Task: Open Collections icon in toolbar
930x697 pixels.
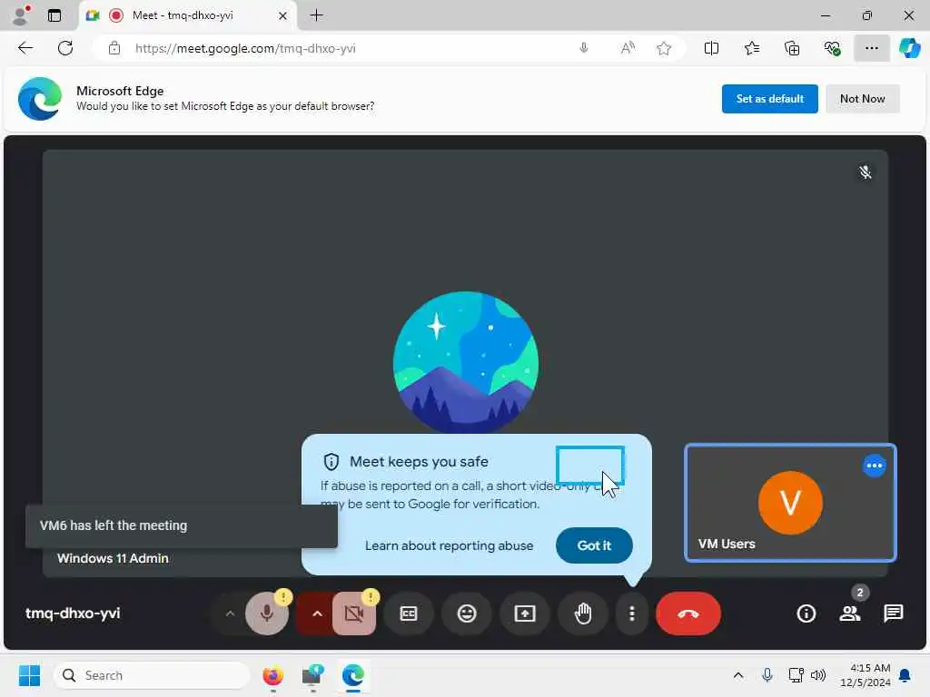Action: [x=792, y=48]
